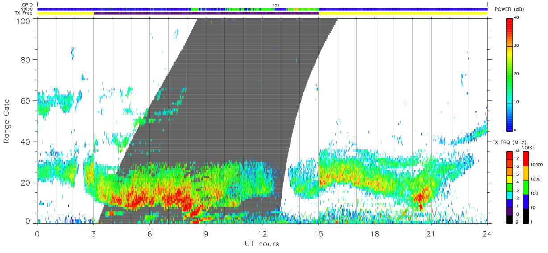The width and height of the screenshot is (548, 253).
Task: Click the 12 tick label on UT hours axis
Action: tap(262, 233)
